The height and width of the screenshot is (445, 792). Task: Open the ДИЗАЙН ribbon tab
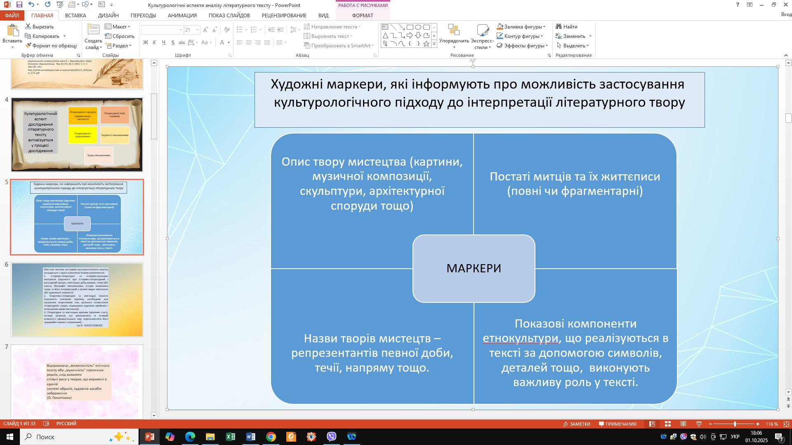(108, 15)
